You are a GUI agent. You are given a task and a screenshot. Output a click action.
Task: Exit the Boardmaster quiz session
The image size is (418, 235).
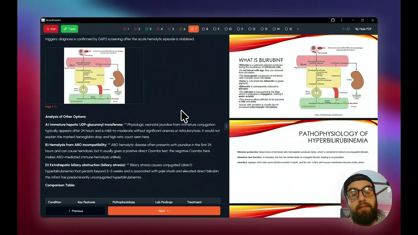51,29
